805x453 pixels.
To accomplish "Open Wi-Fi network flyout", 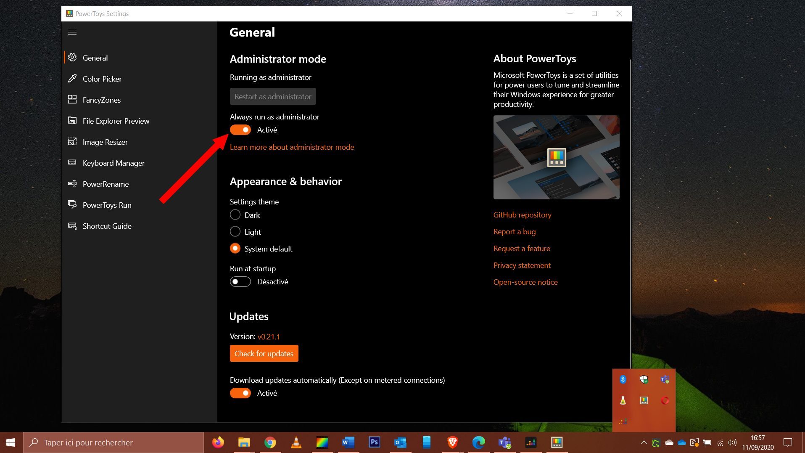I will point(720,442).
